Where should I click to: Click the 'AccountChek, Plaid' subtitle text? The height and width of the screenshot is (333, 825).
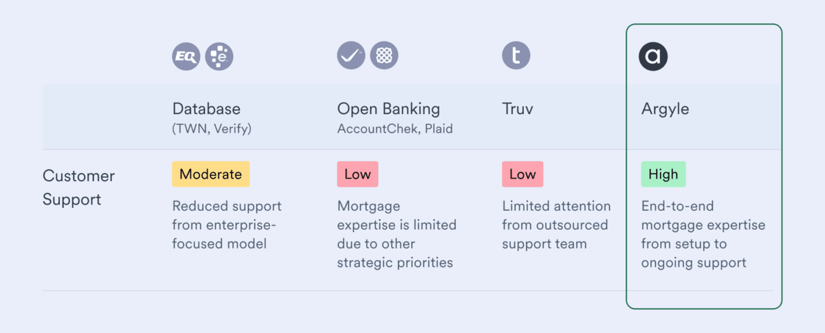[395, 129]
